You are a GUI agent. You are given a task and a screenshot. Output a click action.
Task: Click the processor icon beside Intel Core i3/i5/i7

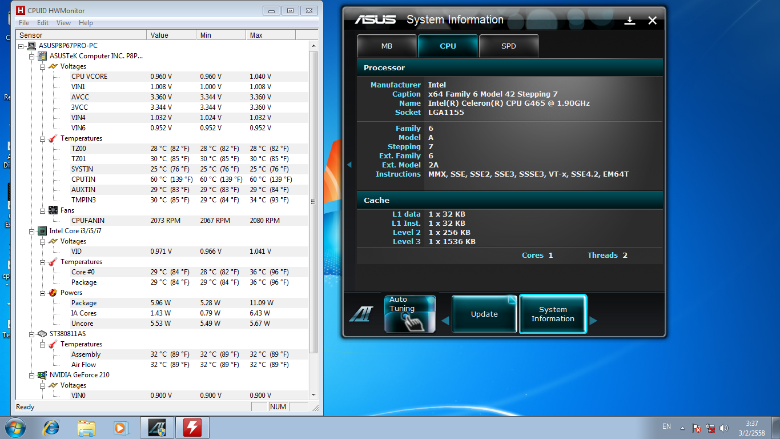tap(42, 231)
